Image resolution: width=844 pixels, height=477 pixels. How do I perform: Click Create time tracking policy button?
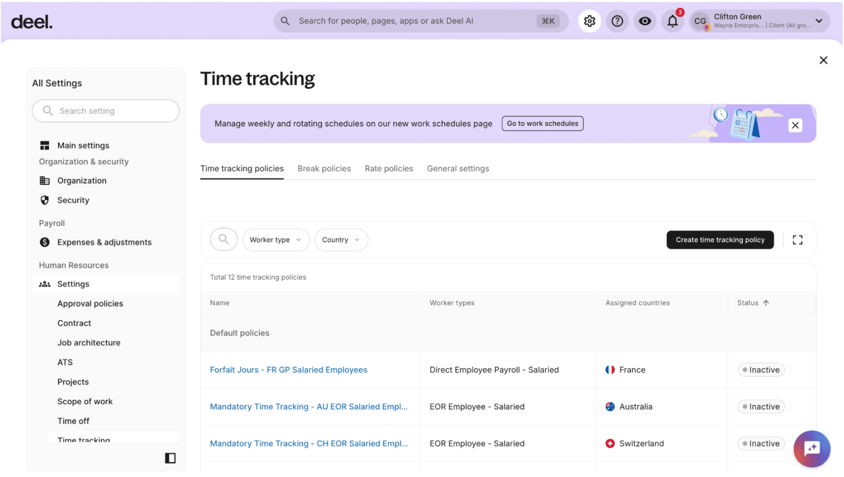720,240
